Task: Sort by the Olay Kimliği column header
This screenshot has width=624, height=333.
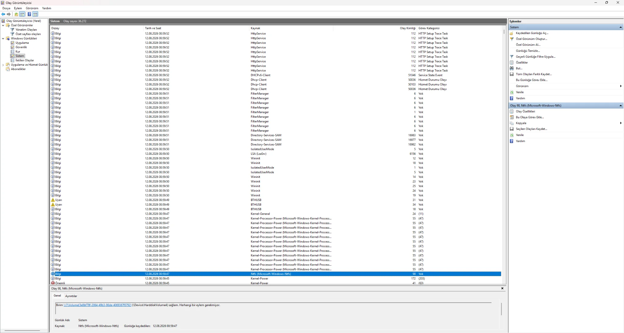Action: 375,28
